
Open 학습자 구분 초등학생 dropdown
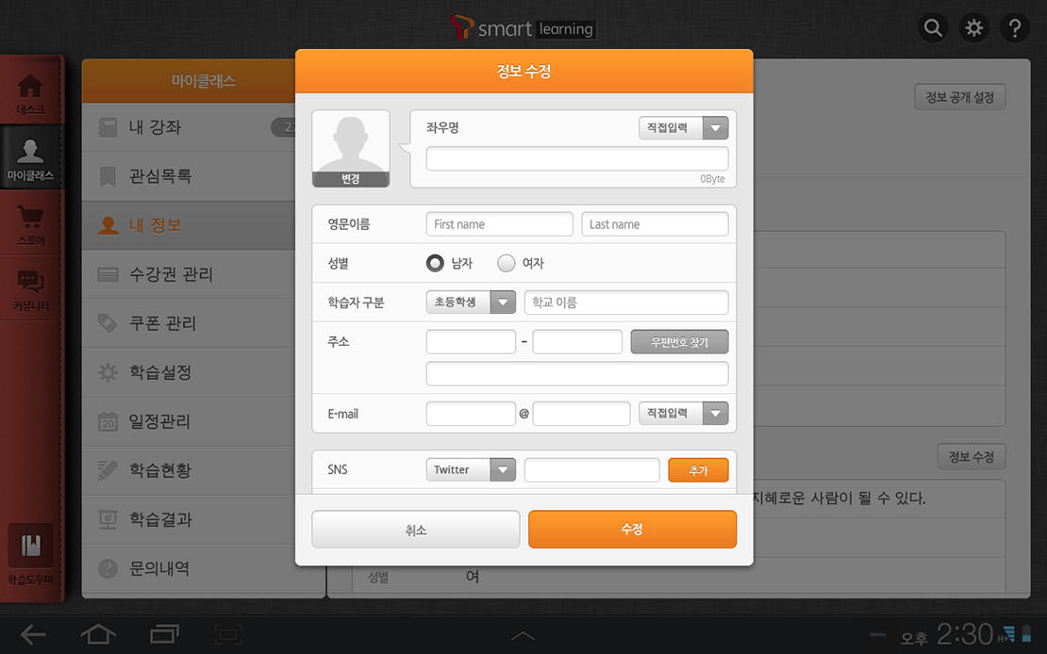pos(471,302)
